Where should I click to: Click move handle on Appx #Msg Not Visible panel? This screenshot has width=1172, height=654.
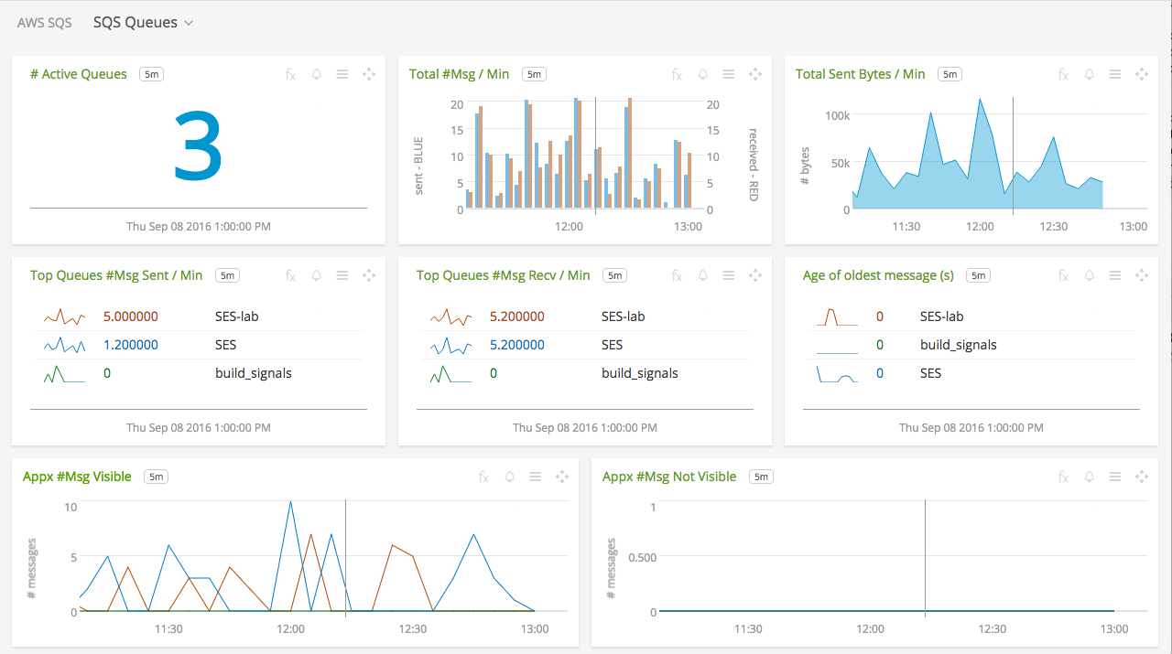click(x=1142, y=477)
